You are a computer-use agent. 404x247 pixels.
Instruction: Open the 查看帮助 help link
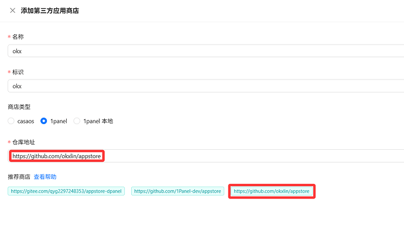click(45, 177)
